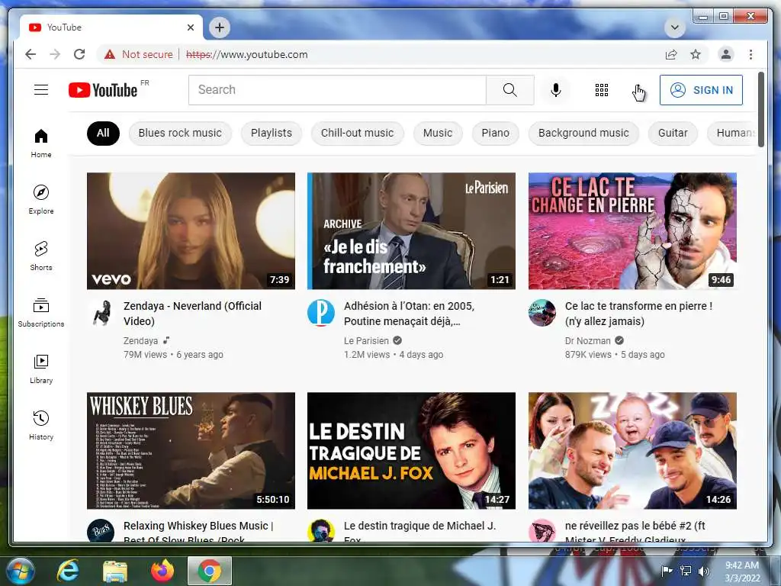
Task: Select the All filter chip
Action: (x=103, y=133)
